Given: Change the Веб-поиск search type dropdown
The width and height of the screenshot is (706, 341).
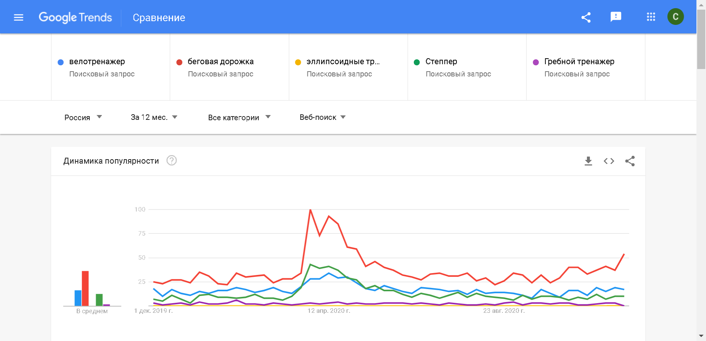Looking at the screenshot, I should click(322, 117).
